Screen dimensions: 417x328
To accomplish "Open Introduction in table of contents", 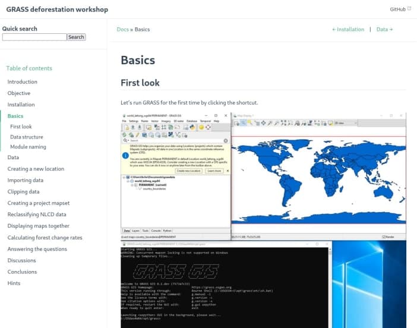I will 23,81.
